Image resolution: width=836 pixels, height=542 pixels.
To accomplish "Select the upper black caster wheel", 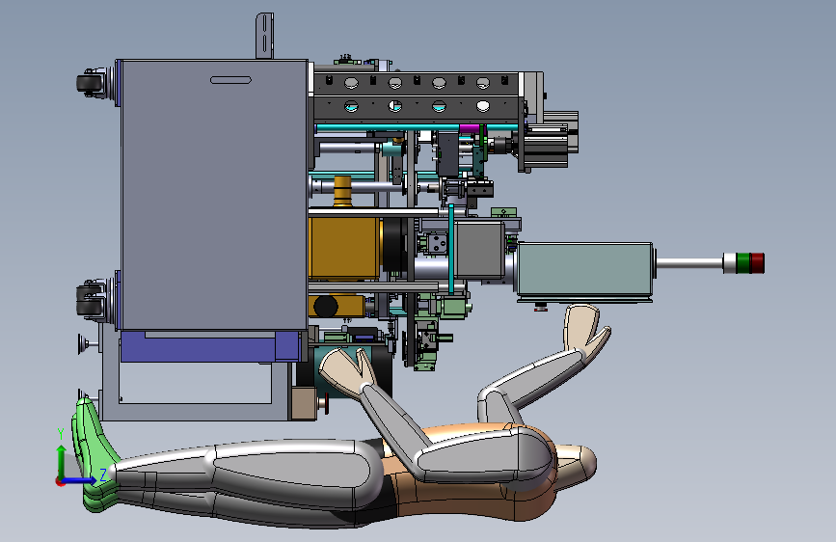I will (88, 83).
